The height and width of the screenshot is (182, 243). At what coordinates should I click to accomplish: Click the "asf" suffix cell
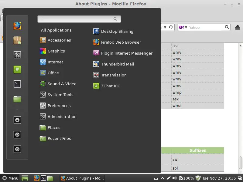coord(198,46)
